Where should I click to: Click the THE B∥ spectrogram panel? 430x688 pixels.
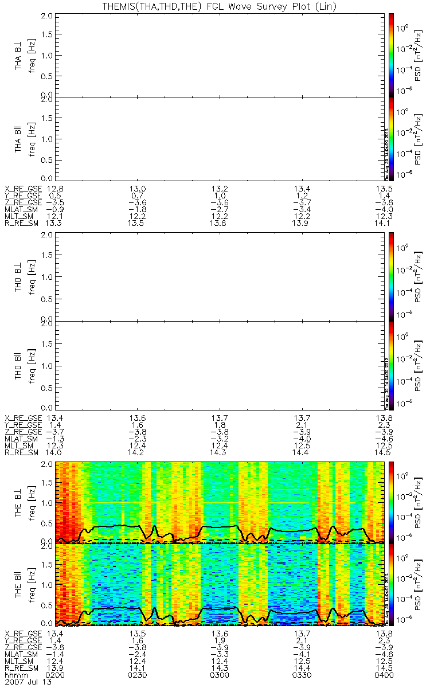click(x=220, y=585)
